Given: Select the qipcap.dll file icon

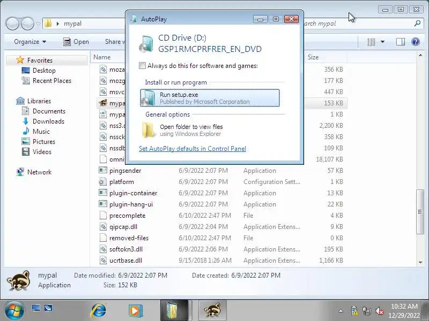Looking at the screenshot, I should coord(103,226).
